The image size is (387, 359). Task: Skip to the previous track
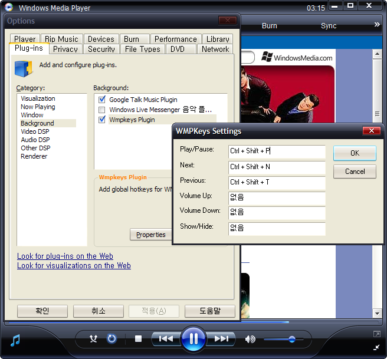pyautogui.click(x=166, y=339)
